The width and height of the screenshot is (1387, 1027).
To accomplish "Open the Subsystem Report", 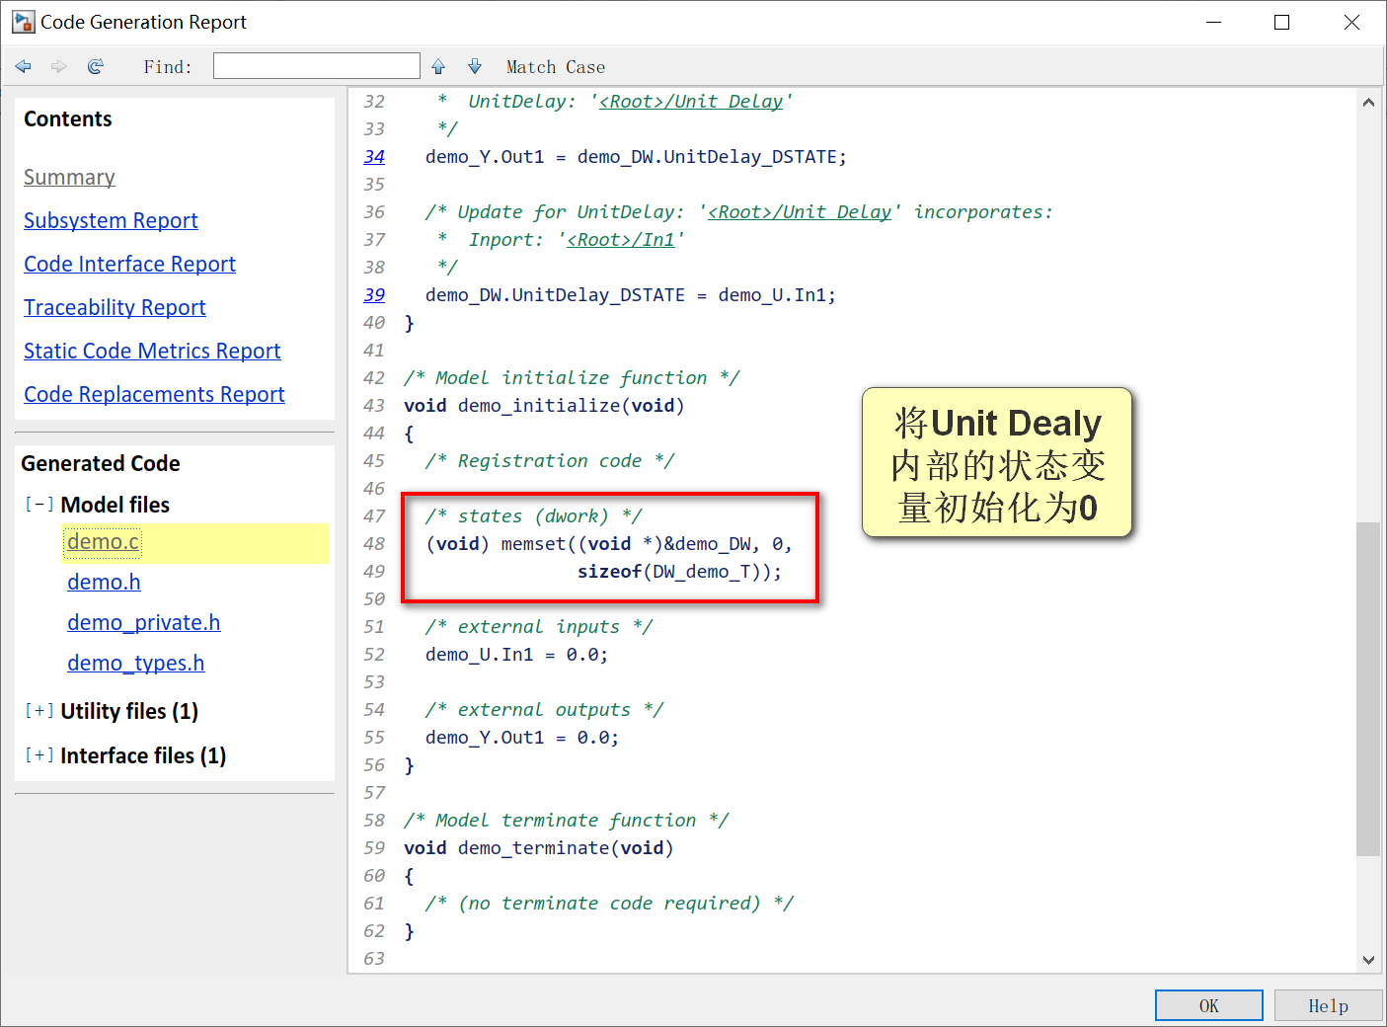I will [x=111, y=220].
